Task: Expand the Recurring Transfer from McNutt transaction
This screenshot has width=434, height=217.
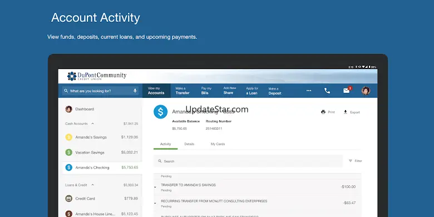Action: point(155,203)
